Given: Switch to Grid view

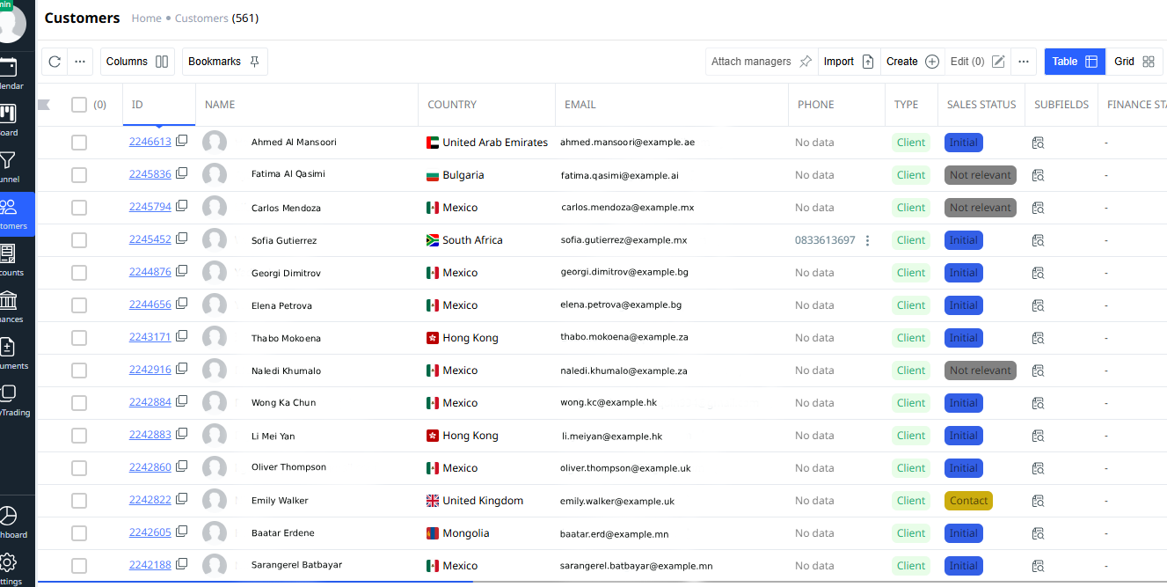Looking at the screenshot, I should [x=1134, y=62].
